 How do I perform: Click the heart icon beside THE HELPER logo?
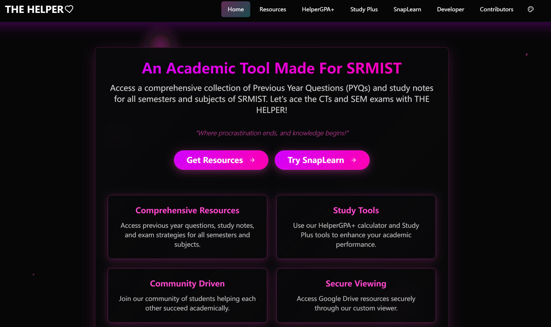[x=69, y=9]
